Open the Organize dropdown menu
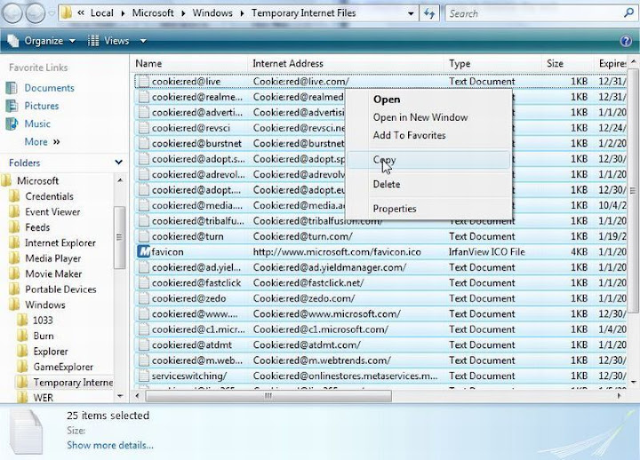Image resolution: width=640 pixels, height=460 pixels. tap(42, 41)
